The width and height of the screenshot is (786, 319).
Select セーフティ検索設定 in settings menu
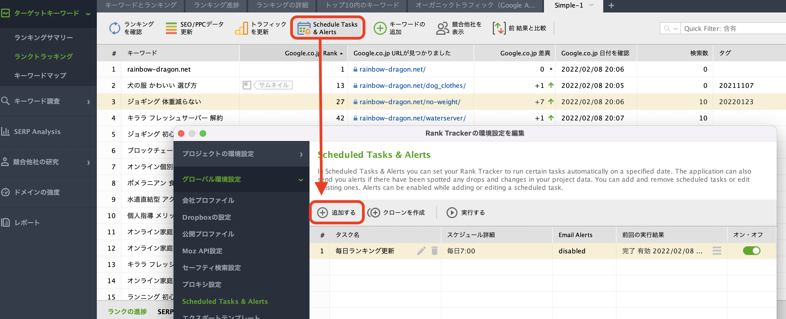coord(211,267)
